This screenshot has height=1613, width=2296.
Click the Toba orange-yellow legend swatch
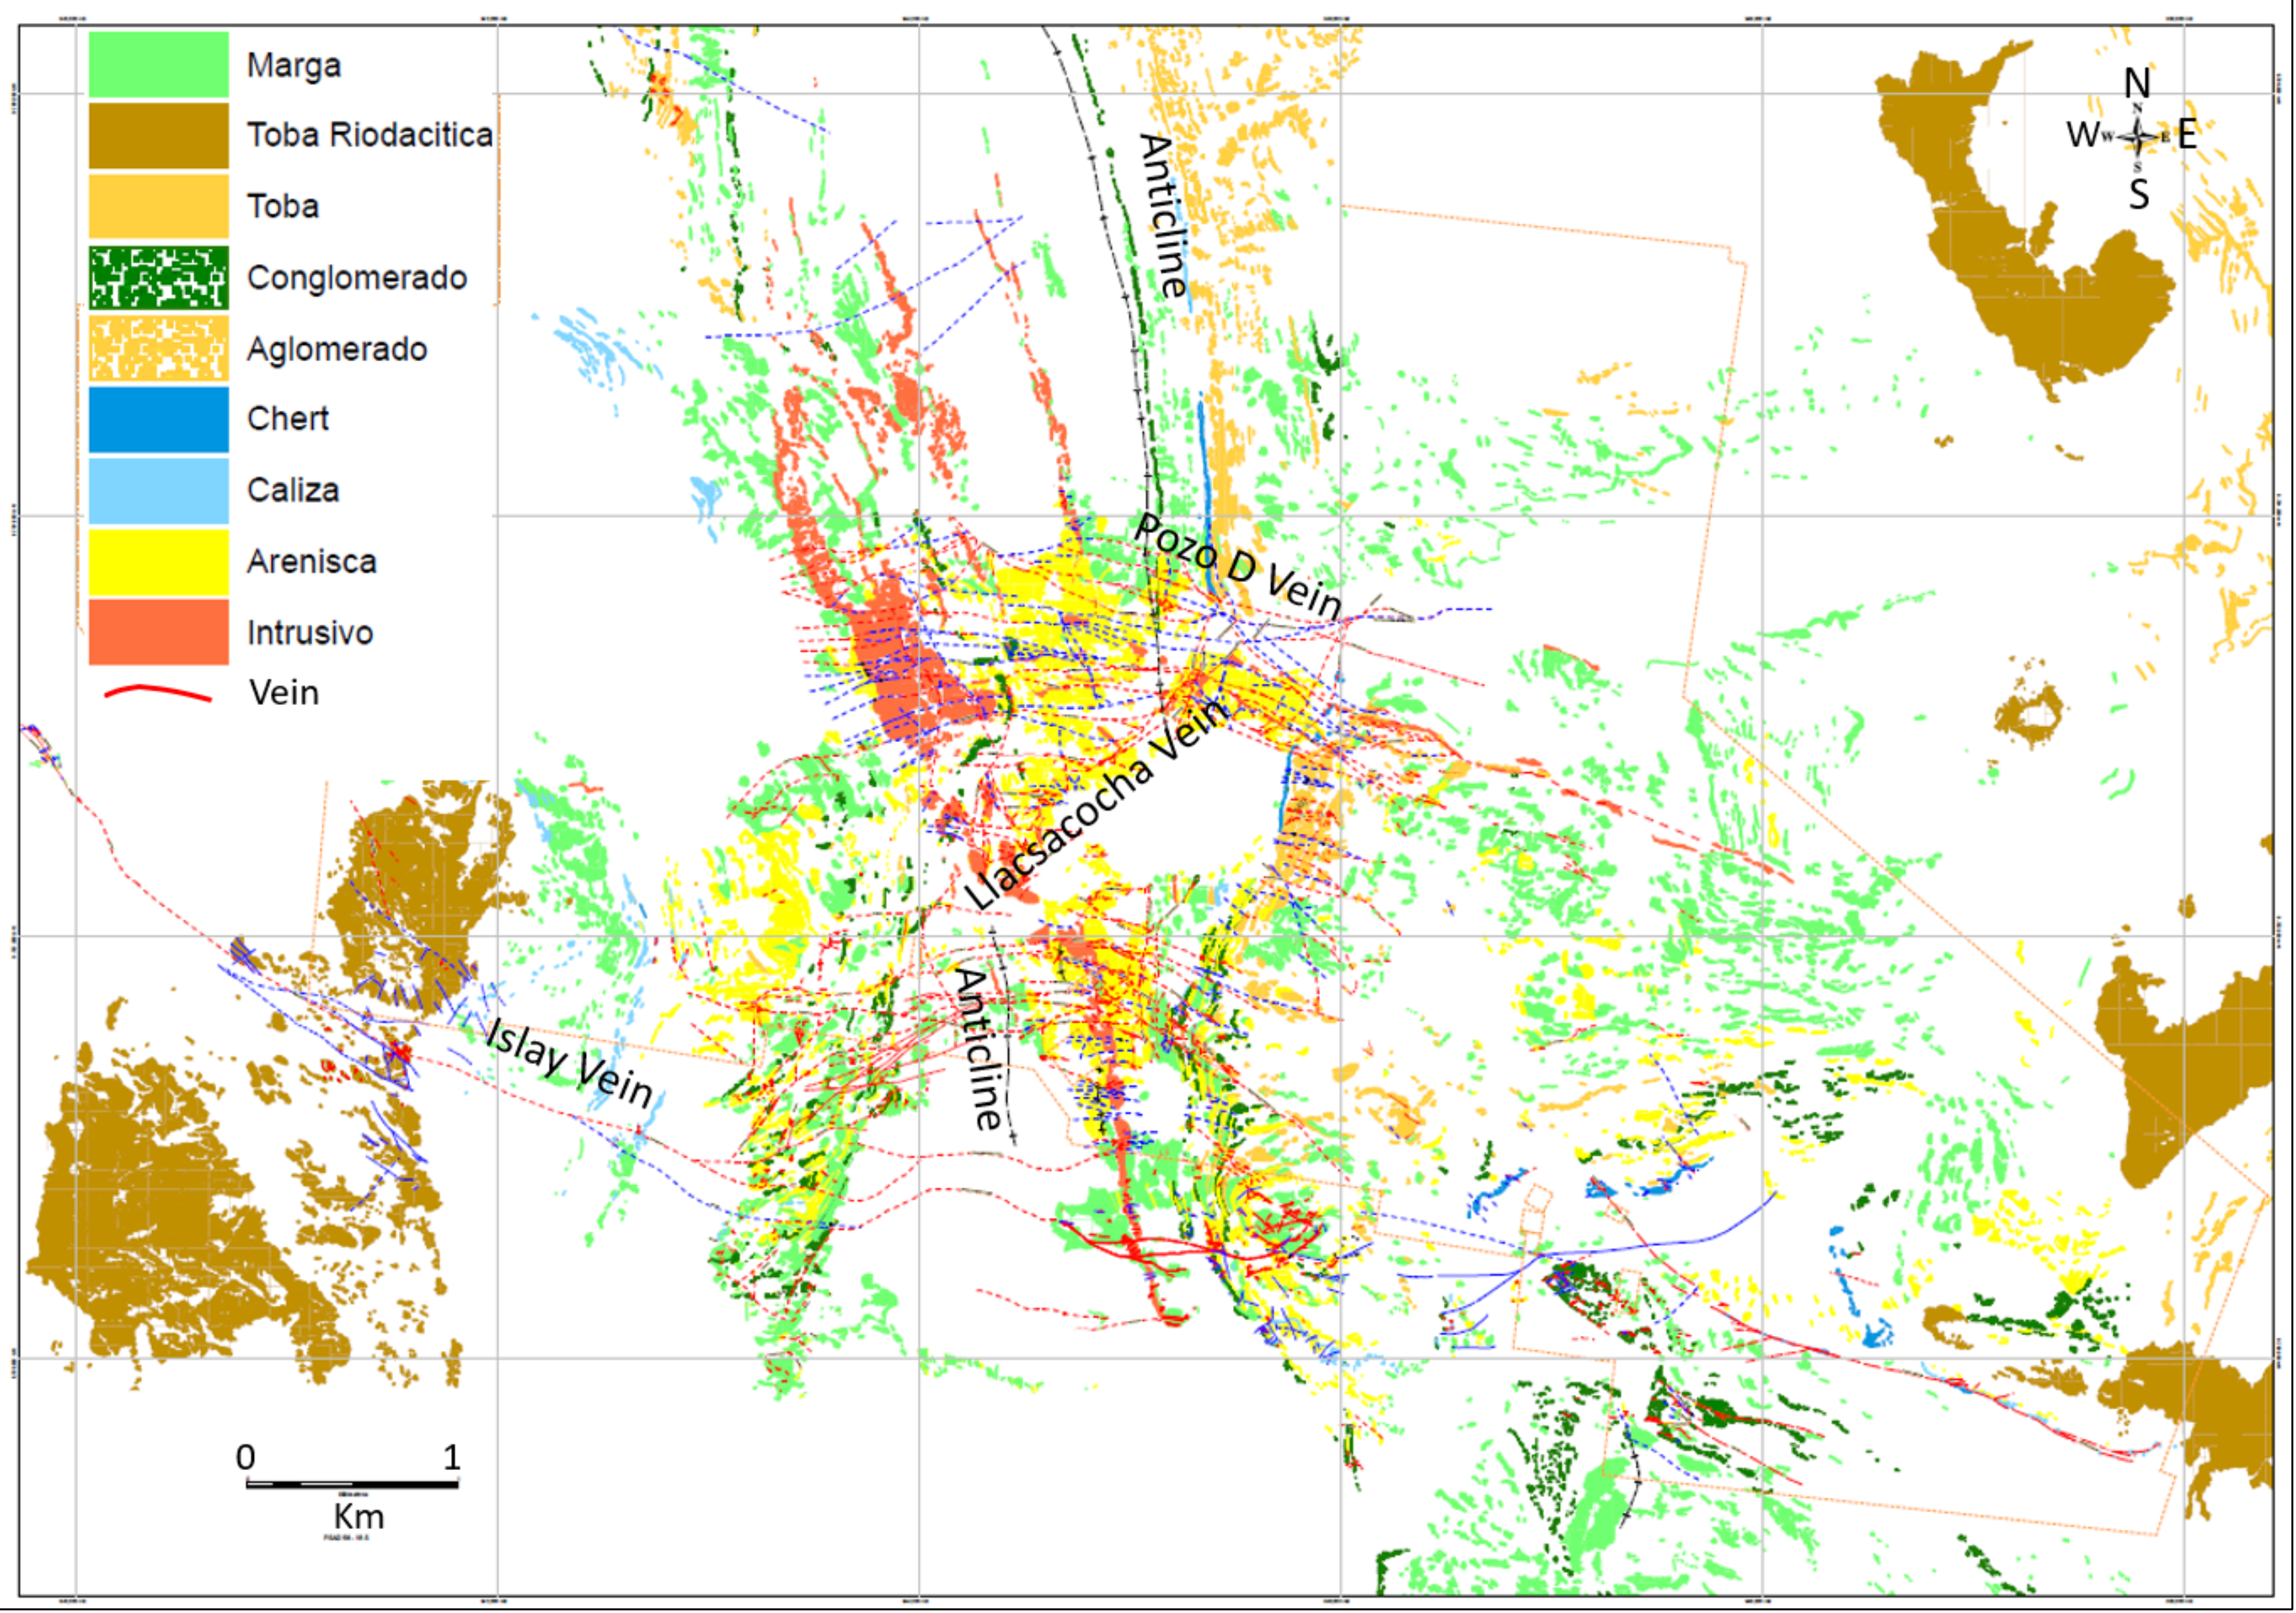158,206
